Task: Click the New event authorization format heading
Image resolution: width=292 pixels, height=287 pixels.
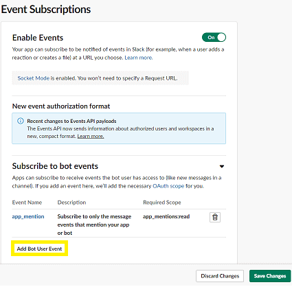Action: point(61,106)
